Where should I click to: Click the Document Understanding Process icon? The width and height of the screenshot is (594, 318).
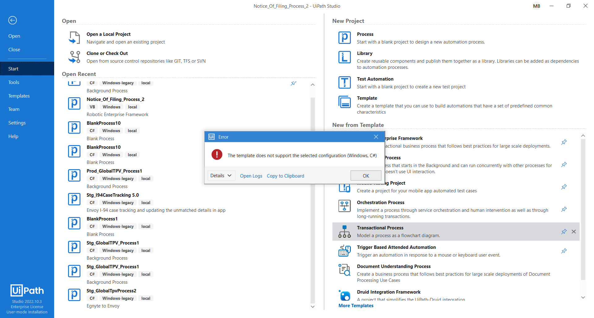(345, 270)
